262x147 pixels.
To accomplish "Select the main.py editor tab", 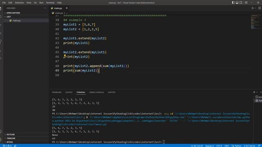I will click(58, 8).
